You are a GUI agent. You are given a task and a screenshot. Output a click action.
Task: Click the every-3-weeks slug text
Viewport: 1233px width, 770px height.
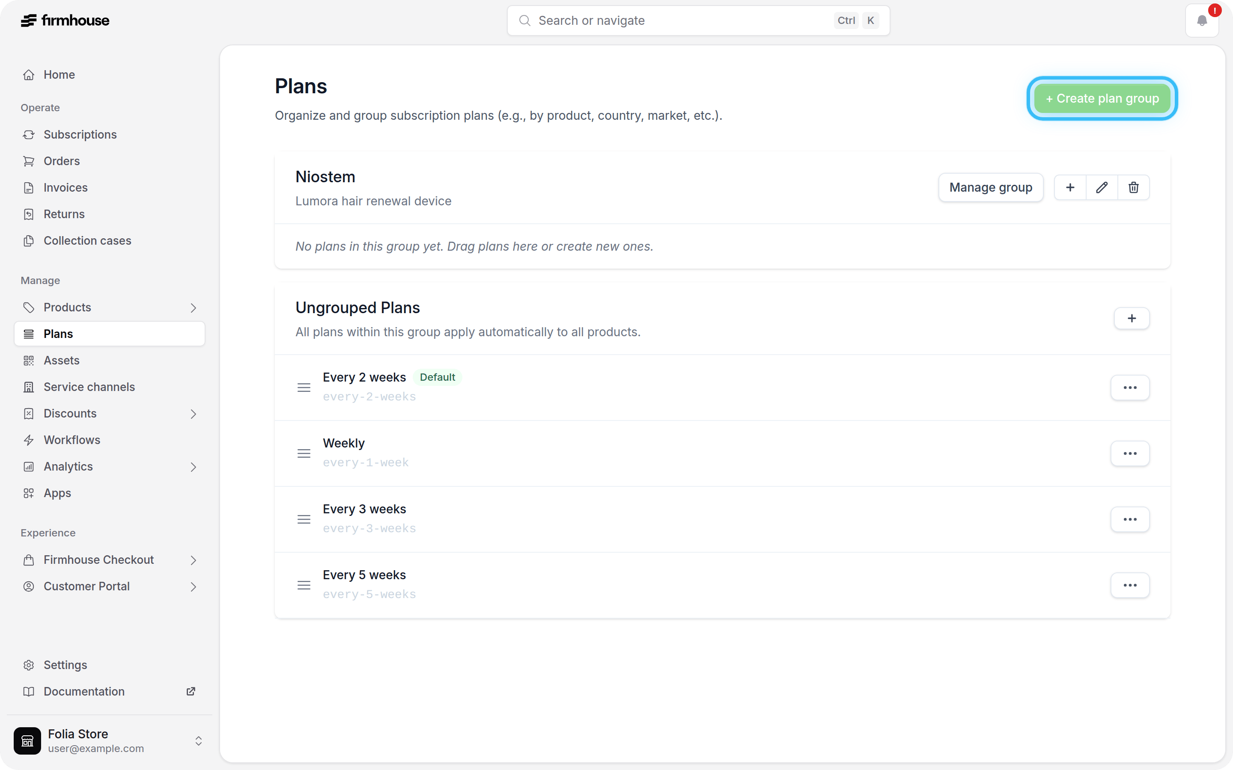369,529
